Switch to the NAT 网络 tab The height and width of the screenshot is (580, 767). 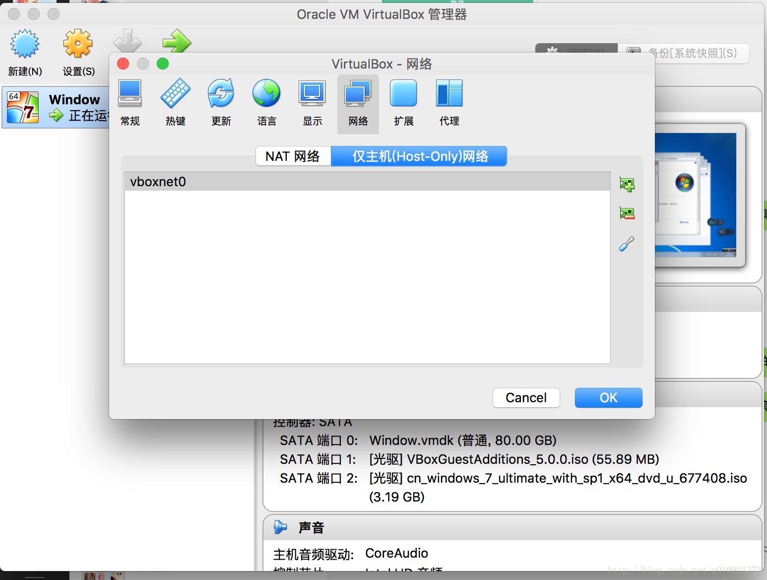coord(293,156)
